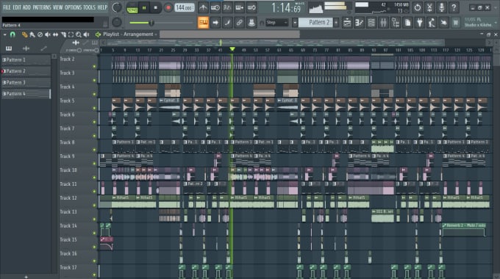Open the FILE menu

7,7
